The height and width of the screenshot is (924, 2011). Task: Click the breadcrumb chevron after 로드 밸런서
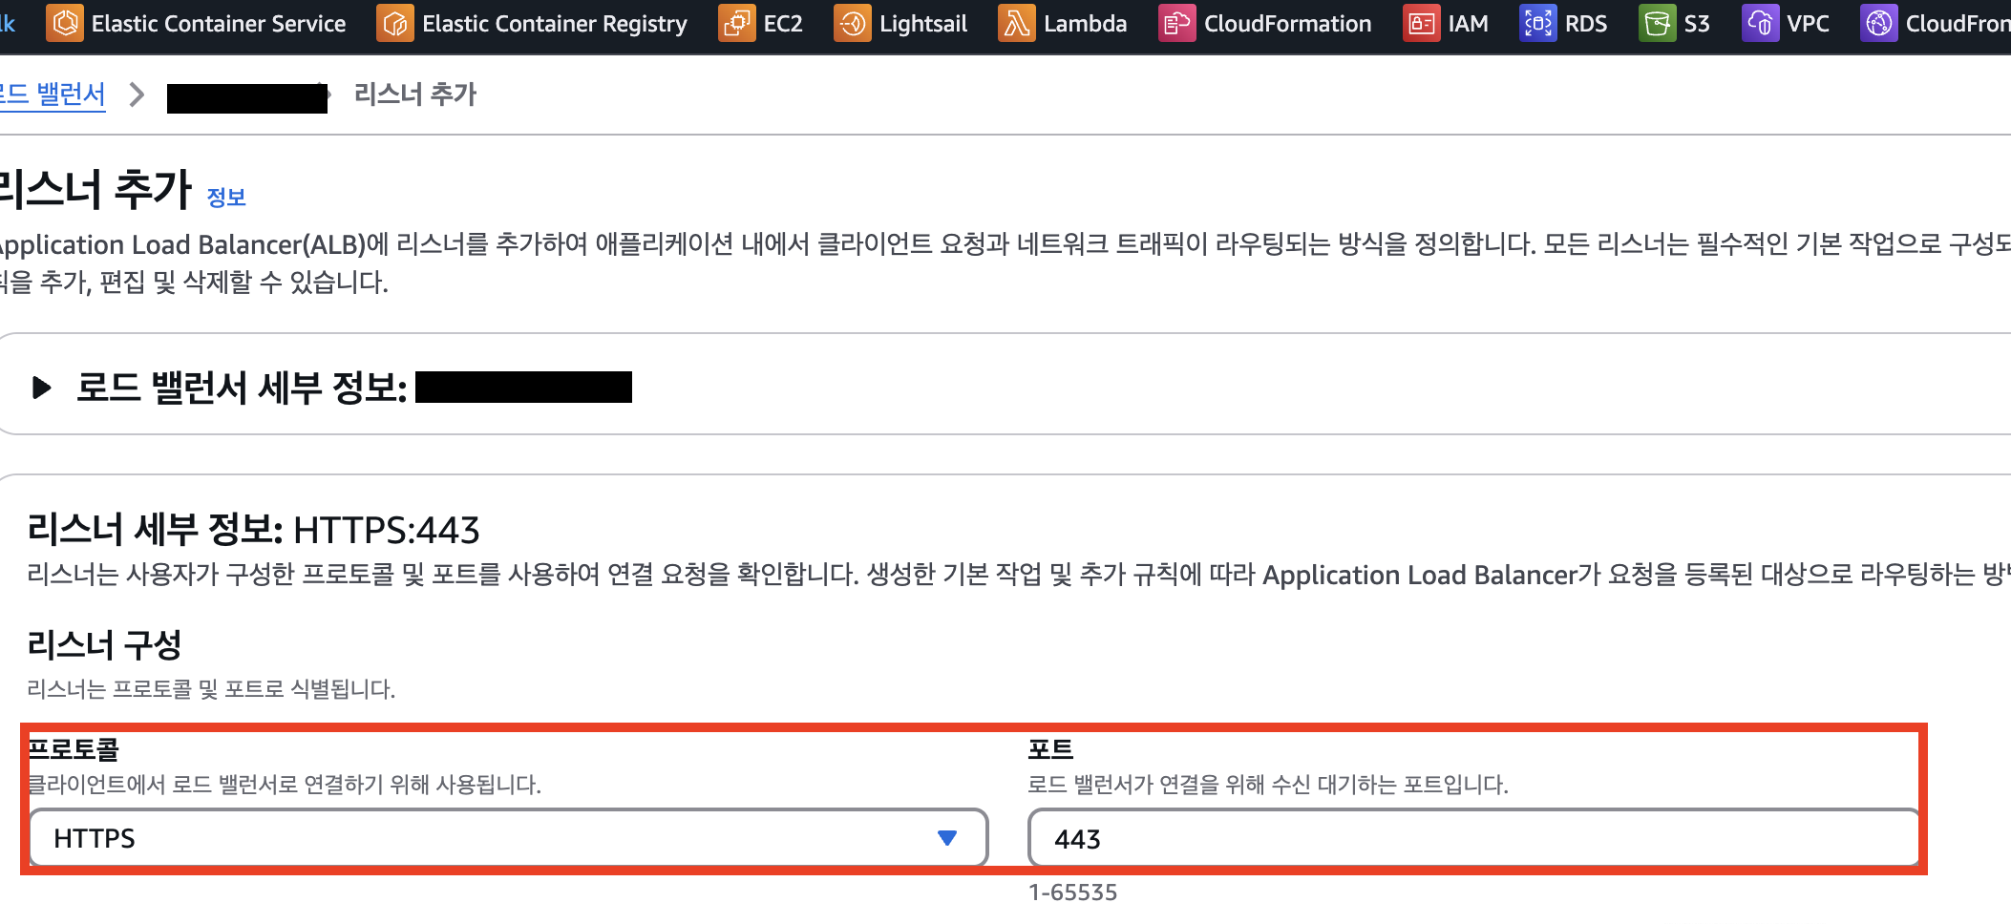pyautogui.click(x=137, y=94)
